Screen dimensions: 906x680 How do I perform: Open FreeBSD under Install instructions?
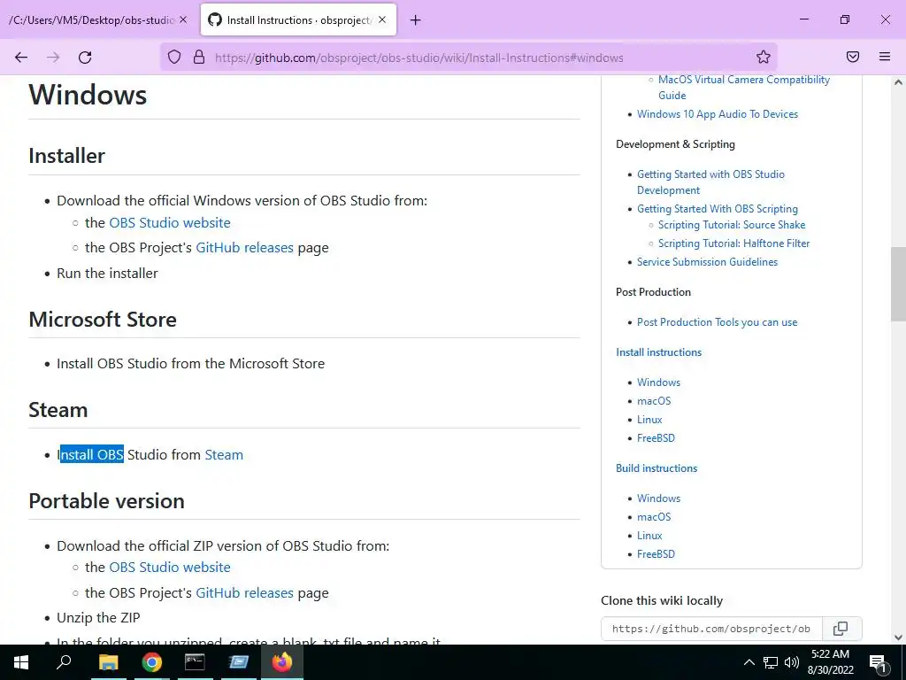tap(656, 437)
